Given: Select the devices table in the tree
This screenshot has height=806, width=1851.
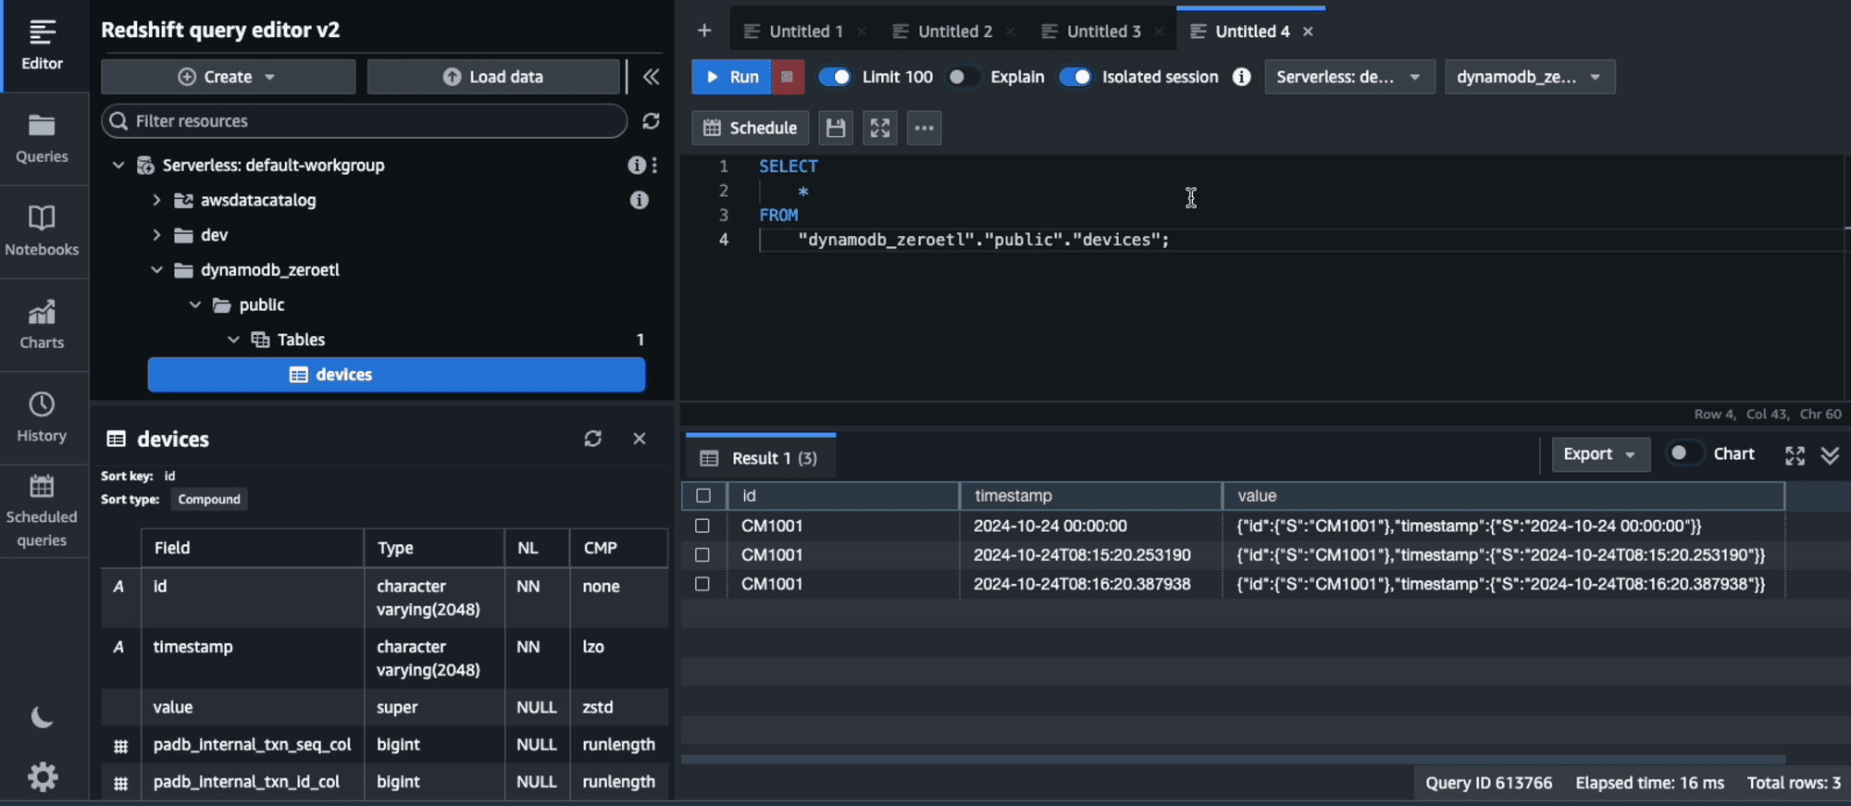Looking at the screenshot, I should [396, 375].
